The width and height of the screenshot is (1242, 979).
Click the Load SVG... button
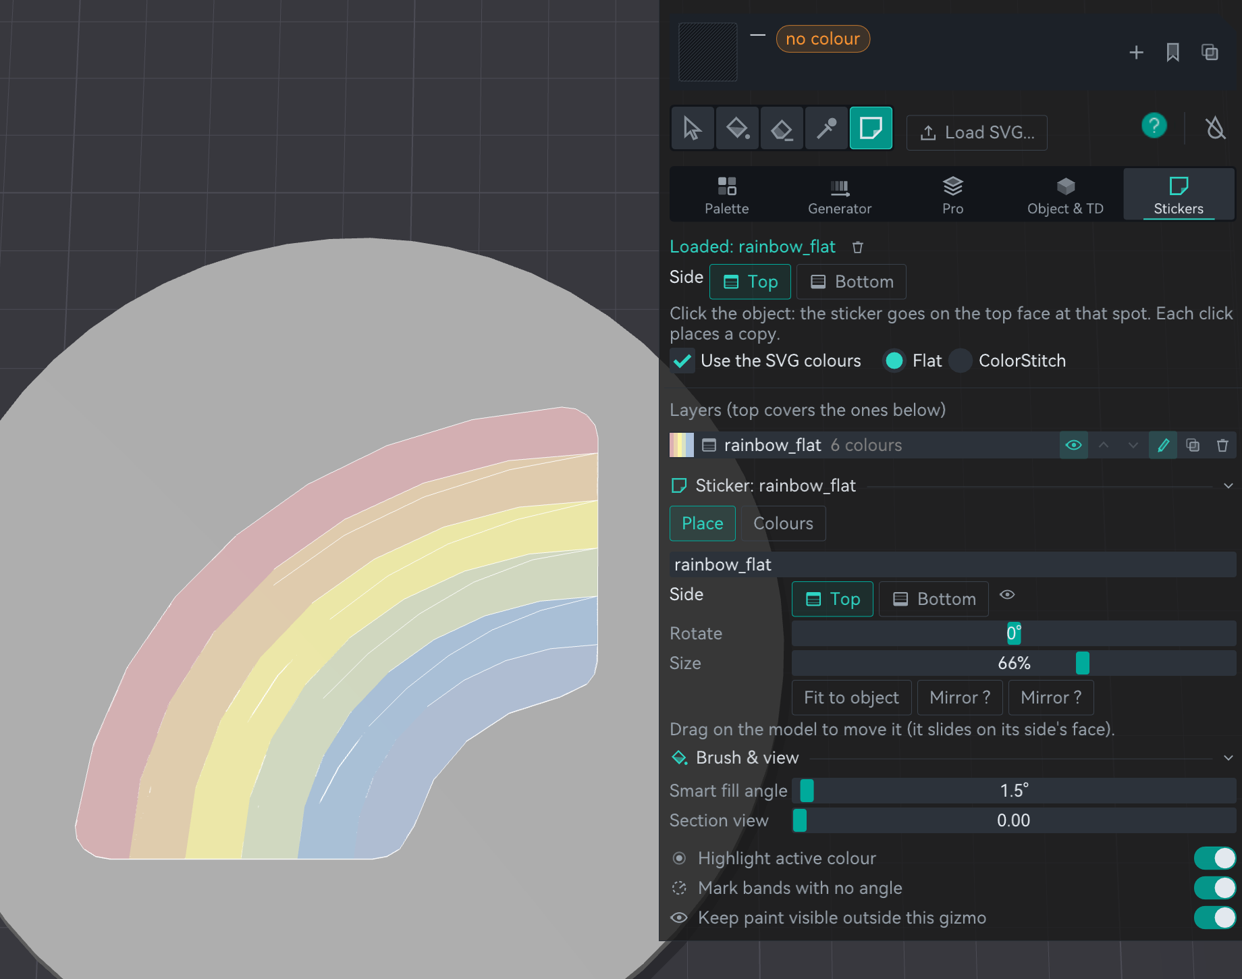[x=977, y=133]
